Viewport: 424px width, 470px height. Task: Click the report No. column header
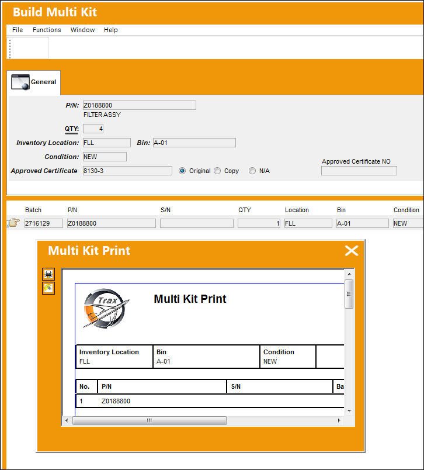pyautogui.click(x=85, y=386)
